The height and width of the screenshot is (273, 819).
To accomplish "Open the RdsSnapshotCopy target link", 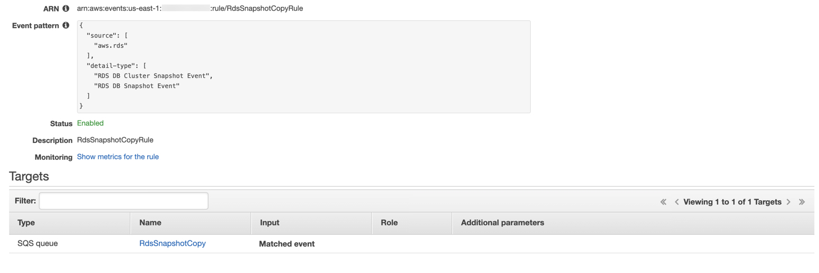I will pyautogui.click(x=172, y=243).
